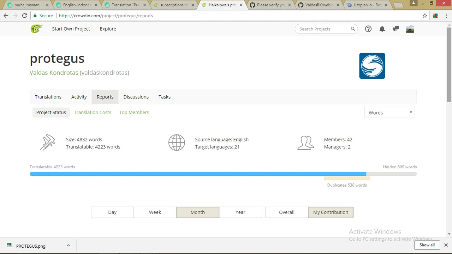Select the Day period toggle
452x254 pixels.
tap(112, 212)
